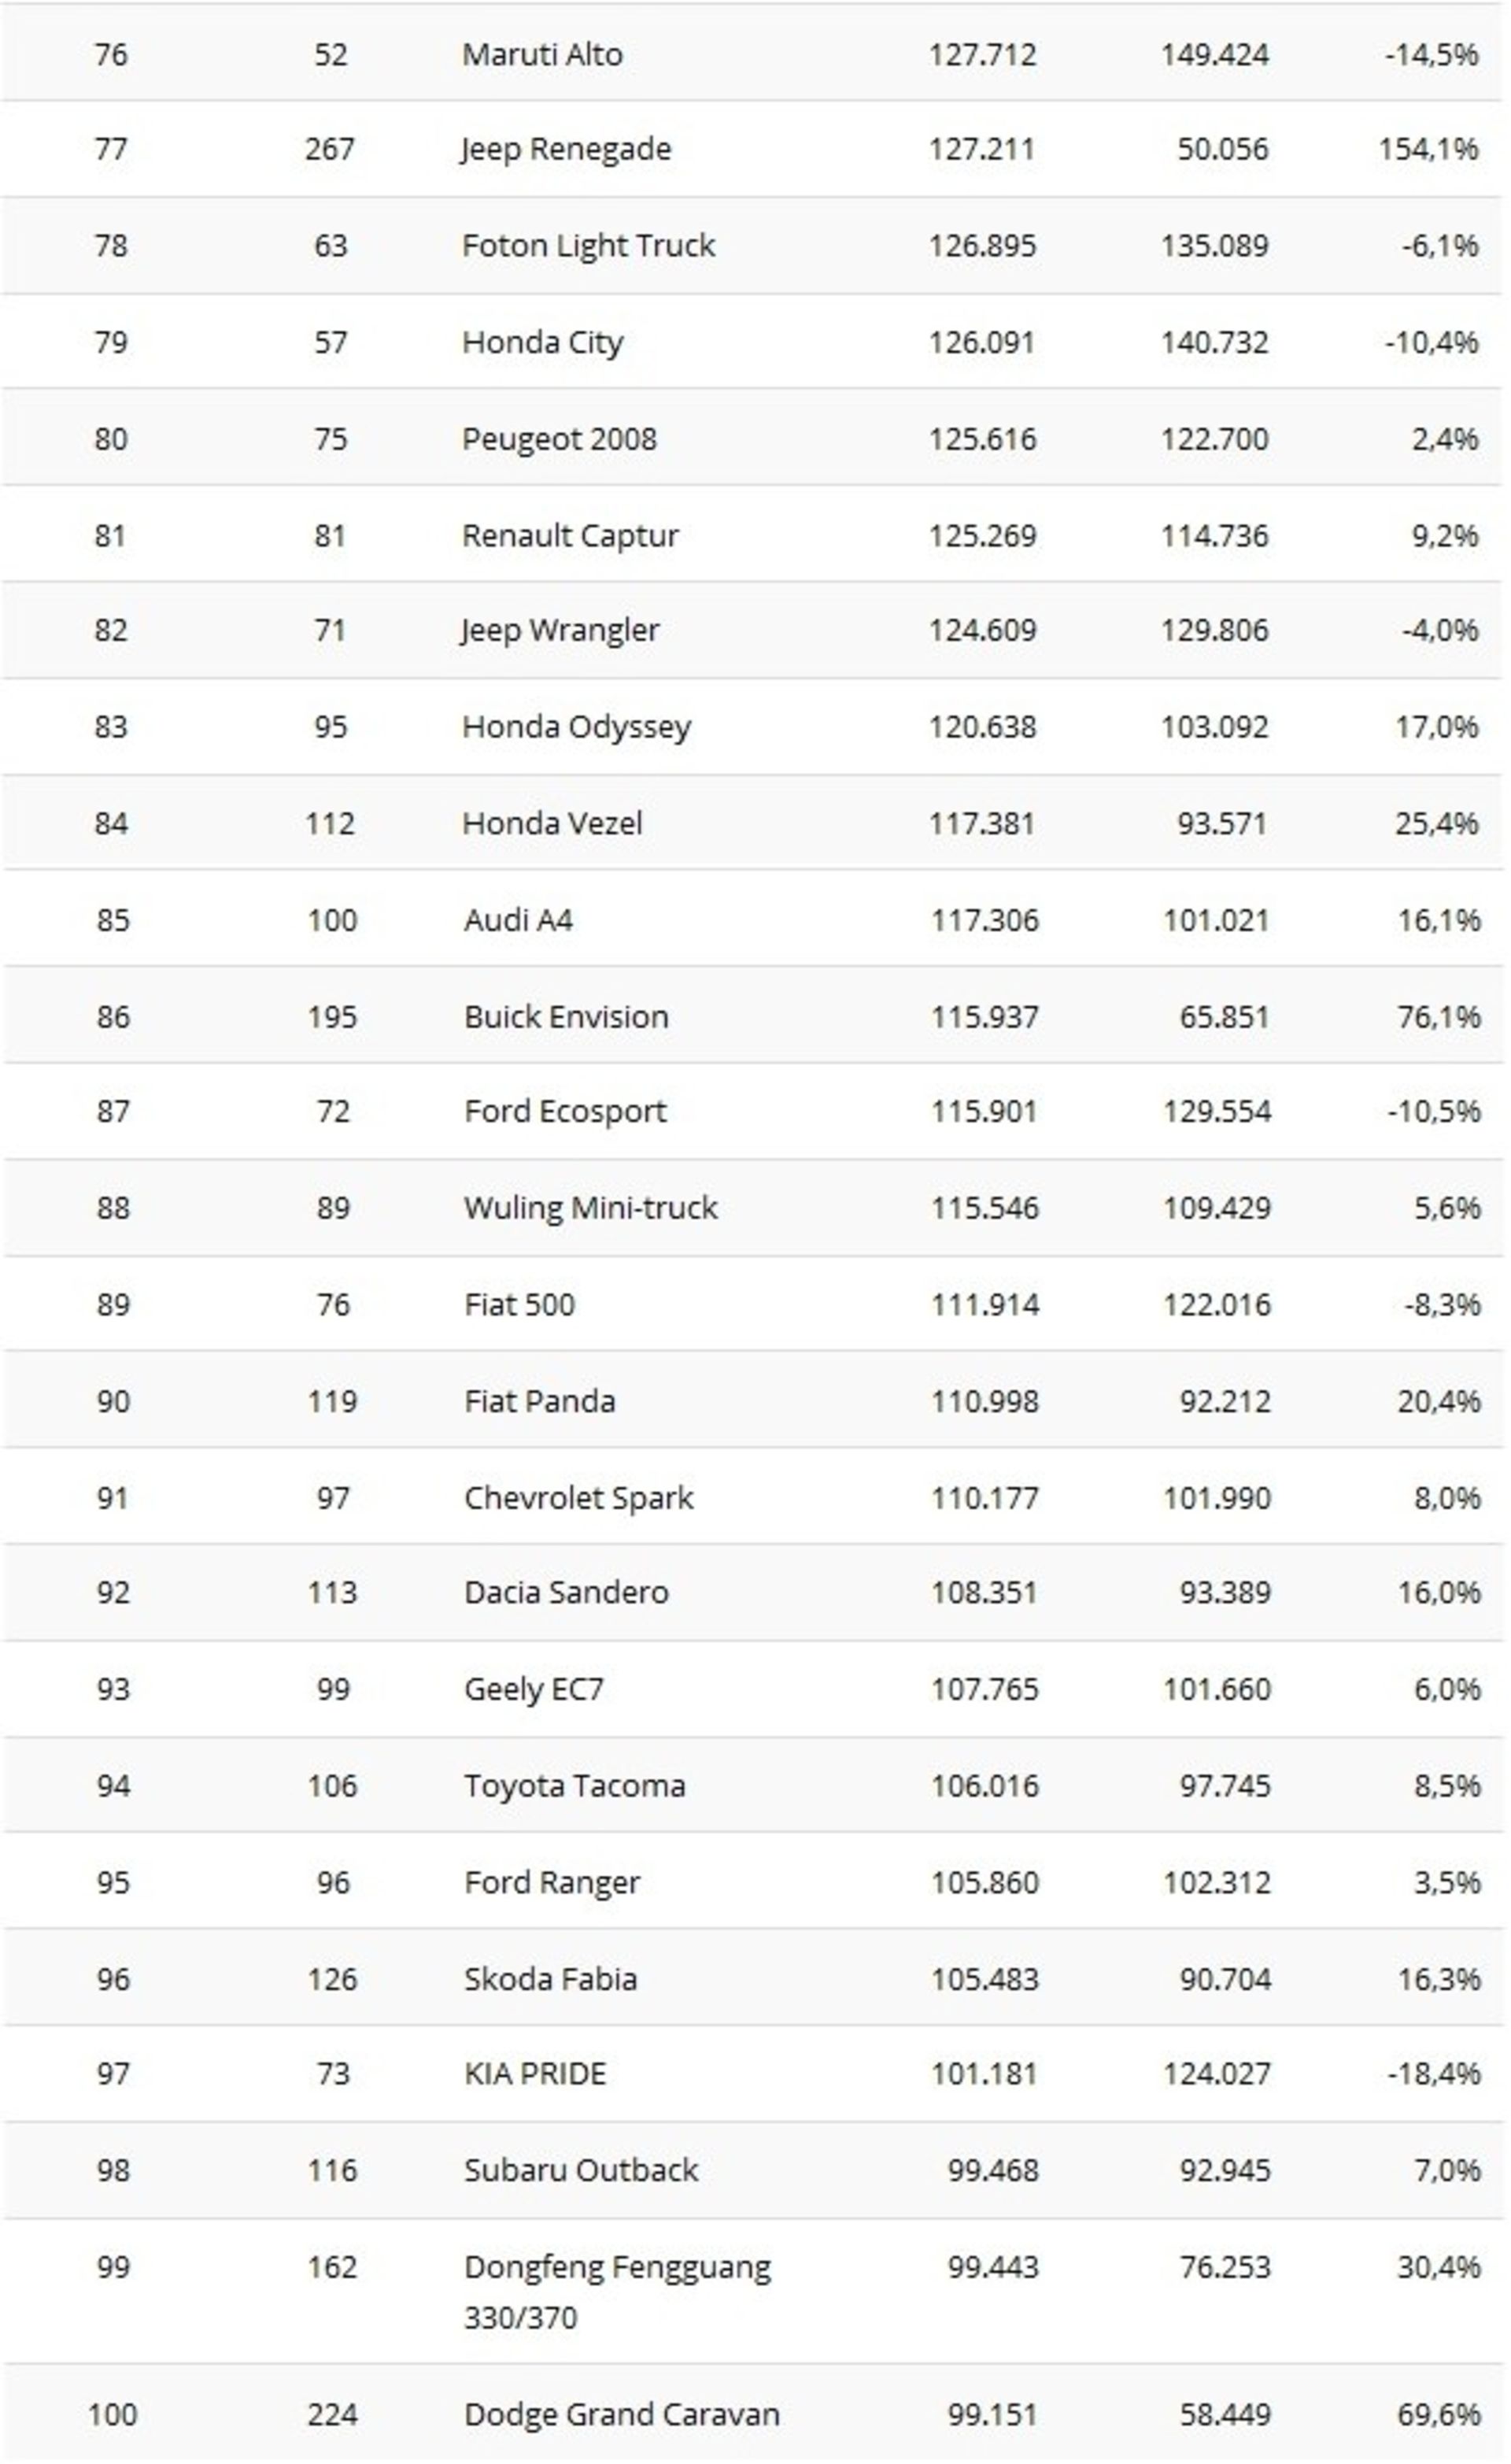The image size is (1511, 2464).
Task: Click the Buick Envision model name
Action: [566, 1017]
